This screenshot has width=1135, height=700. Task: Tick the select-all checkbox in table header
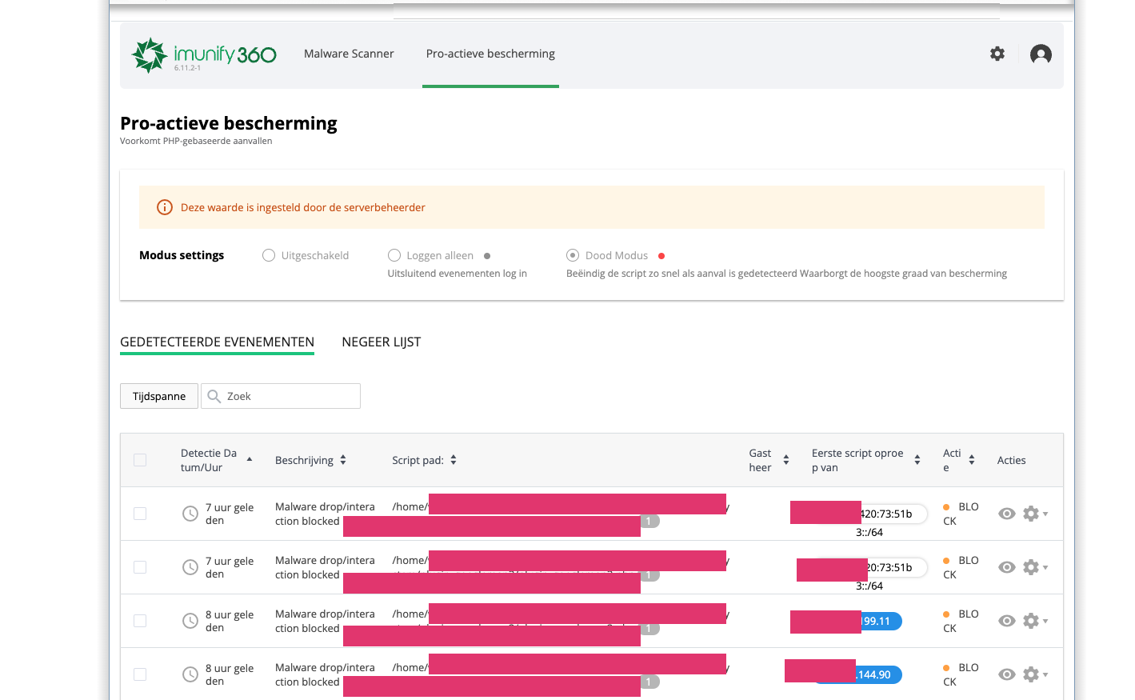point(140,460)
